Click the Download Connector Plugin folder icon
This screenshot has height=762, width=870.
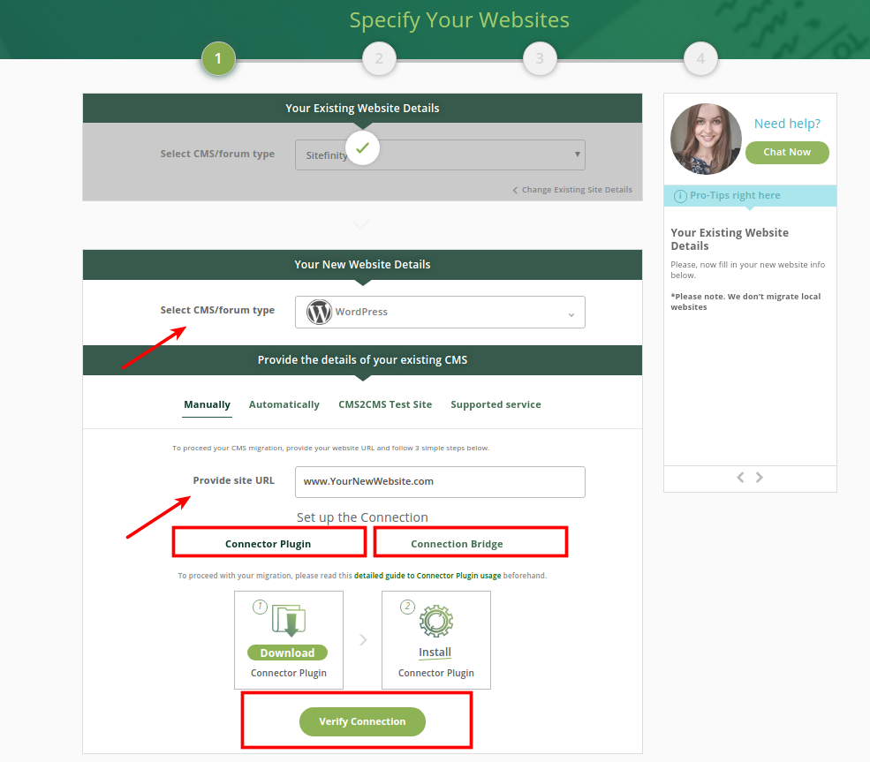[x=289, y=621]
